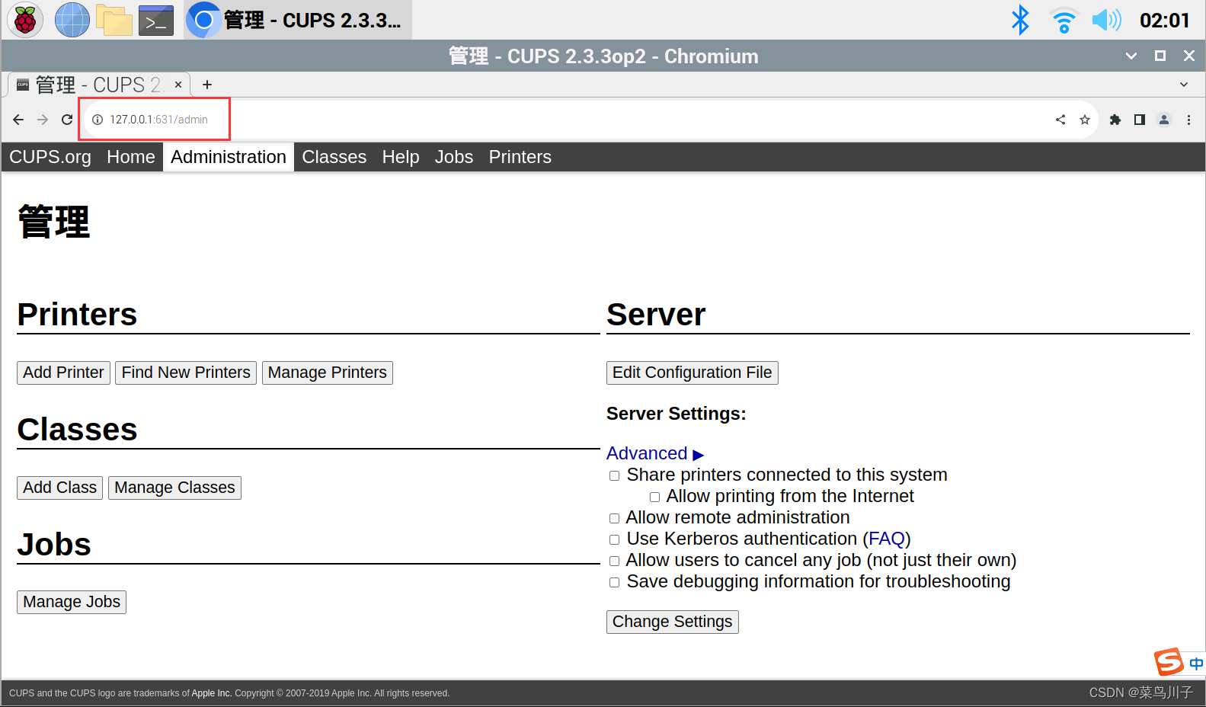Select the Administration nav tab

click(x=229, y=157)
